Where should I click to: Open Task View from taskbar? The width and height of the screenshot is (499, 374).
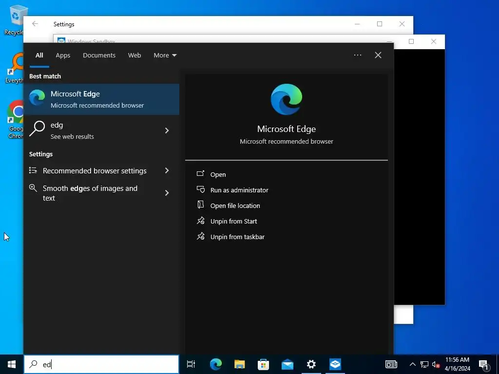pos(191,364)
